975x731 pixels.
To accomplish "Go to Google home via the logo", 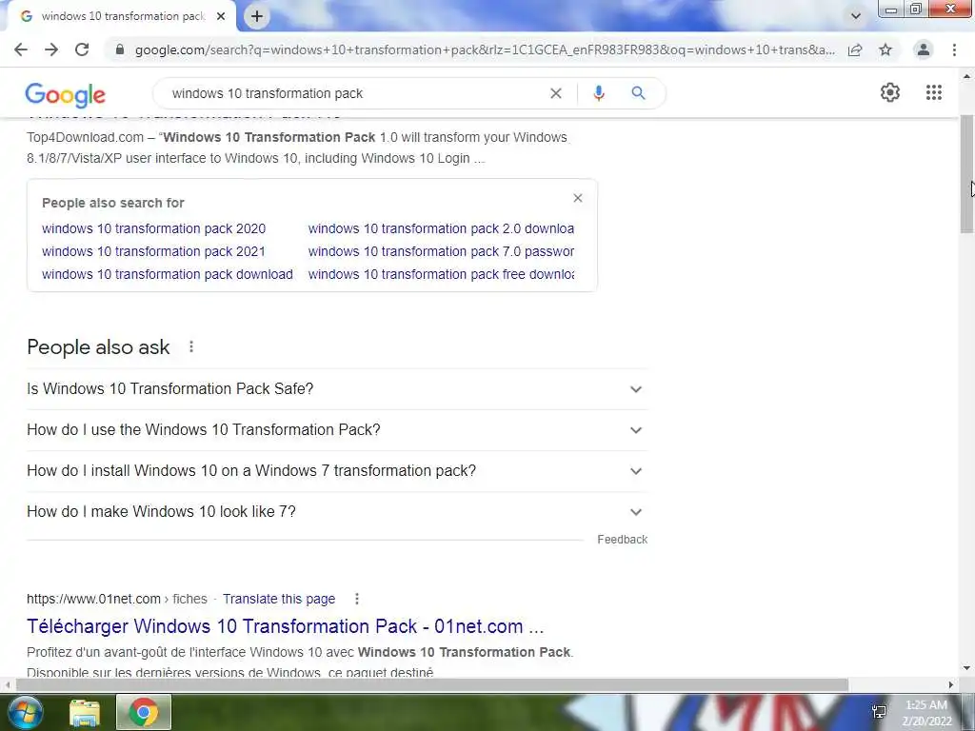I will [x=66, y=94].
